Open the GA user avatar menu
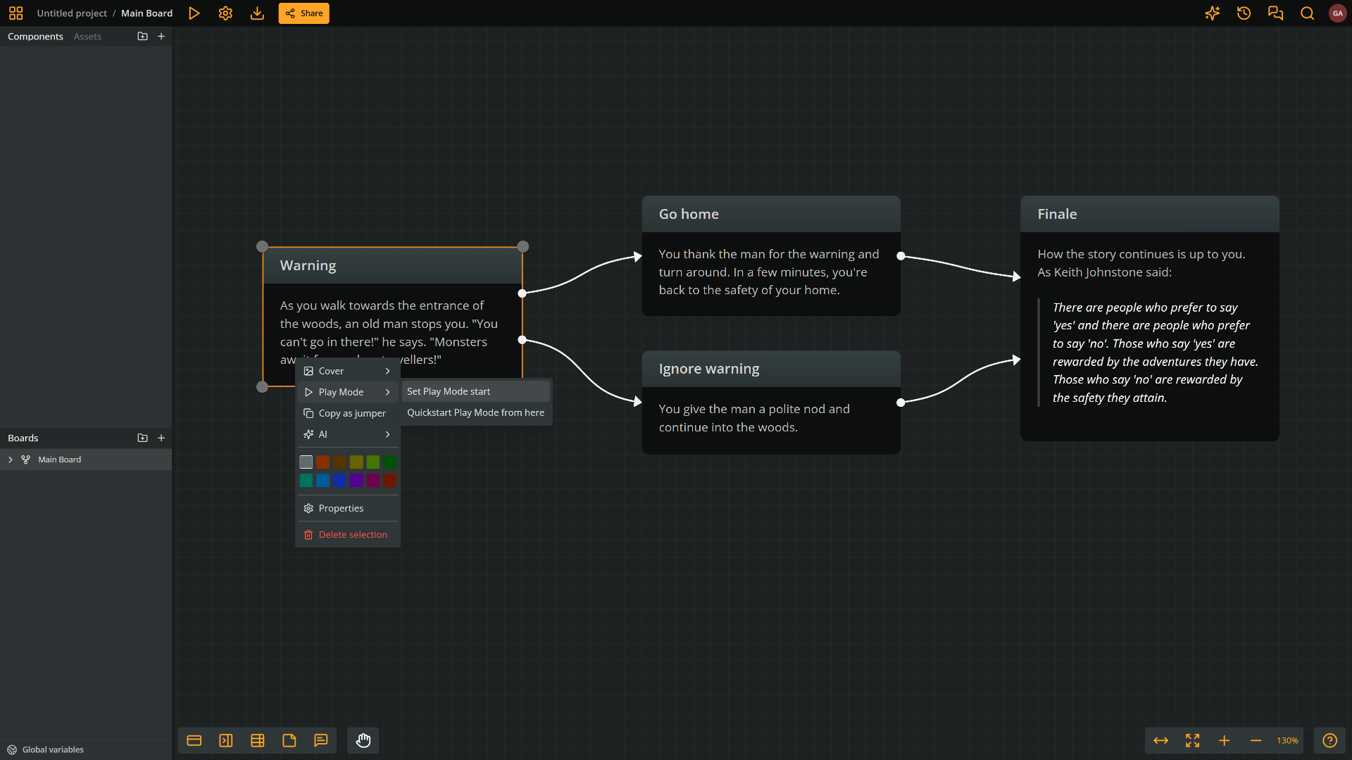 (1337, 13)
